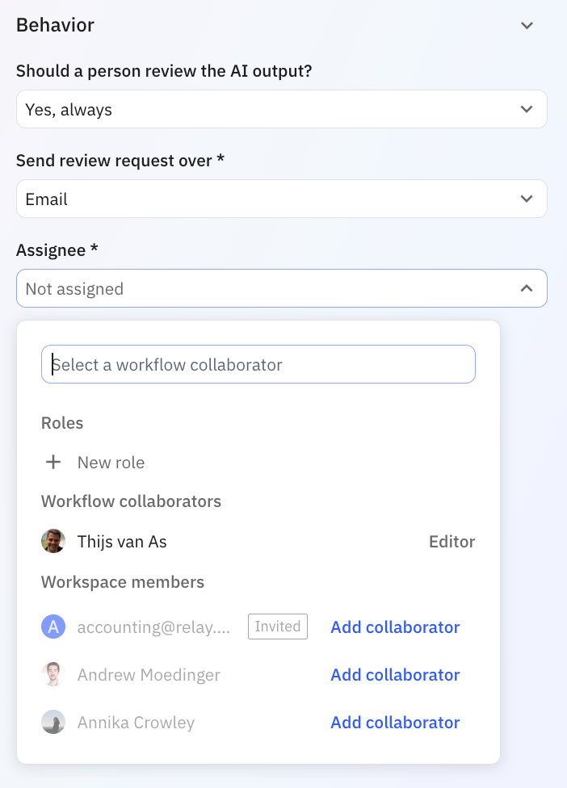
Task: Close the Assignee dropdown using its up chevron
Action: (527, 288)
